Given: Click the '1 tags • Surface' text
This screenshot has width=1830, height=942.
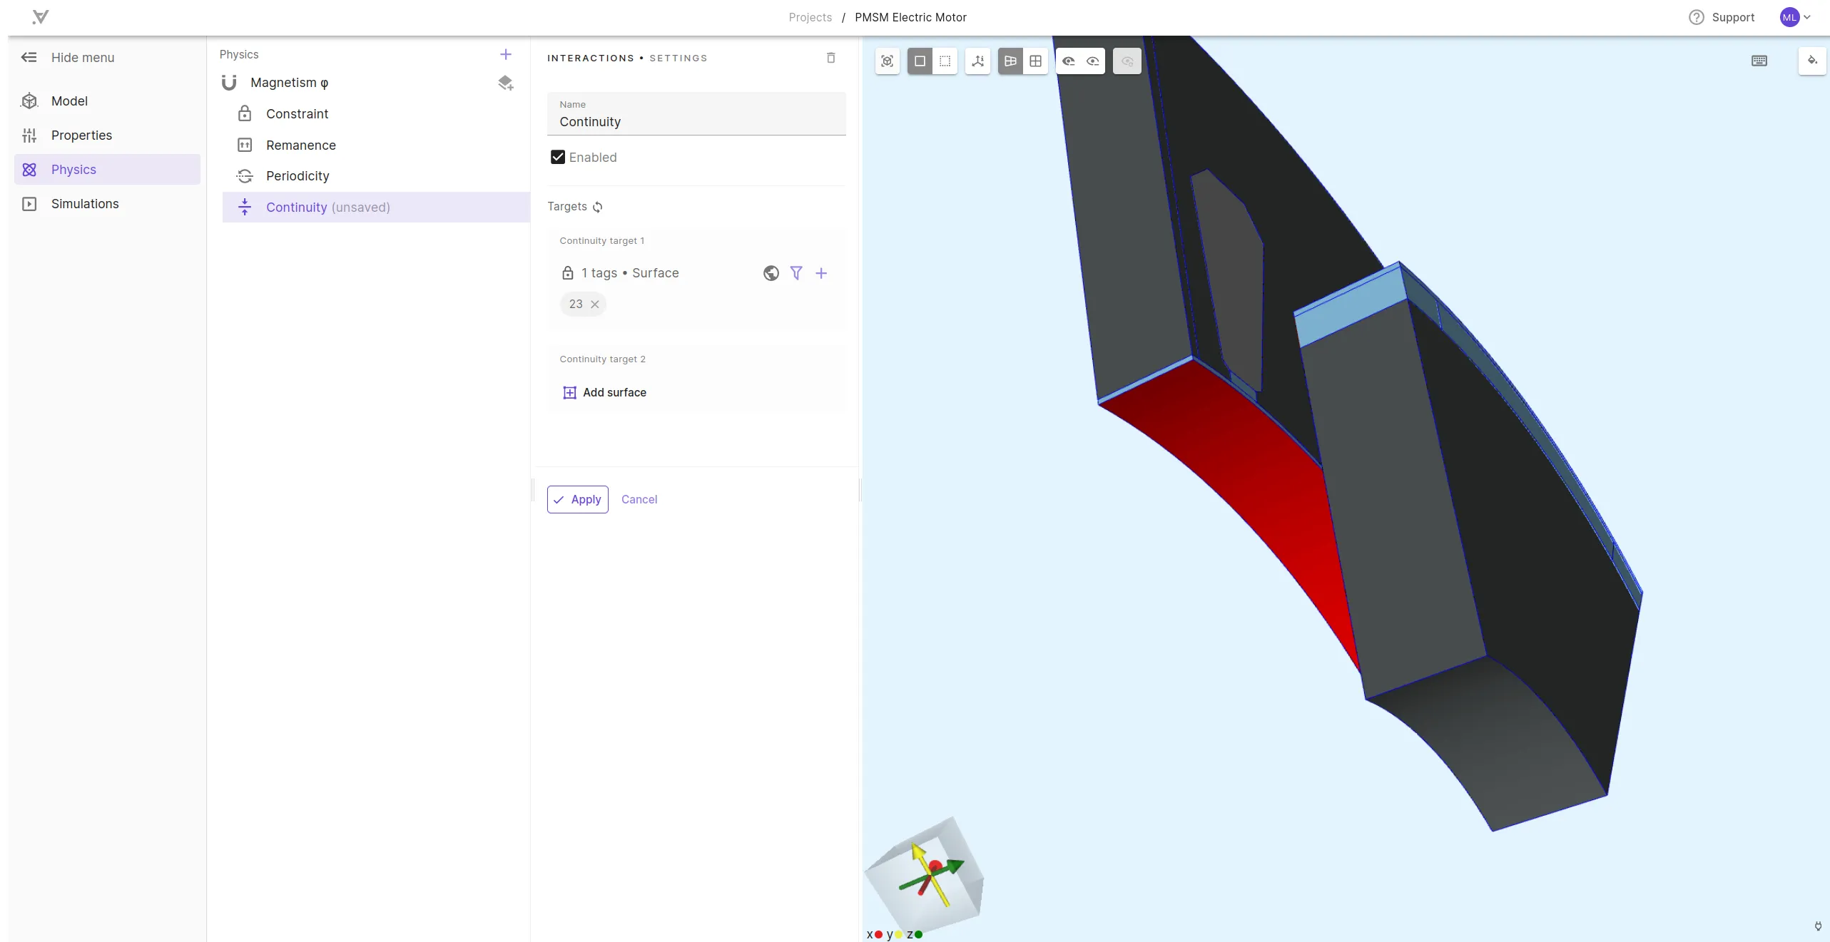Looking at the screenshot, I should point(630,273).
